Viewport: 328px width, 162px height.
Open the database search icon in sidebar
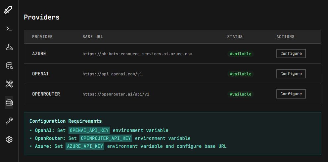9,66
